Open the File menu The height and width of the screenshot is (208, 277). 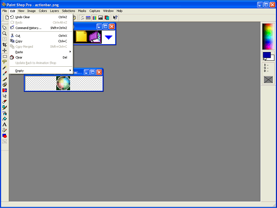pos(5,11)
